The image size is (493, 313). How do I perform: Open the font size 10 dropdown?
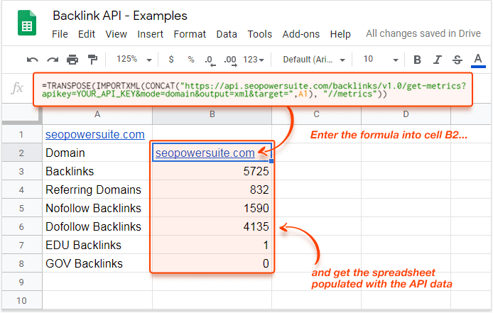coord(381,59)
